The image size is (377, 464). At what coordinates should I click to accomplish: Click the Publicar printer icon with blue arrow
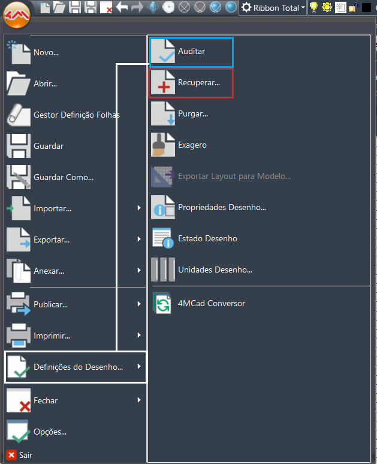click(x=19, y=304)
